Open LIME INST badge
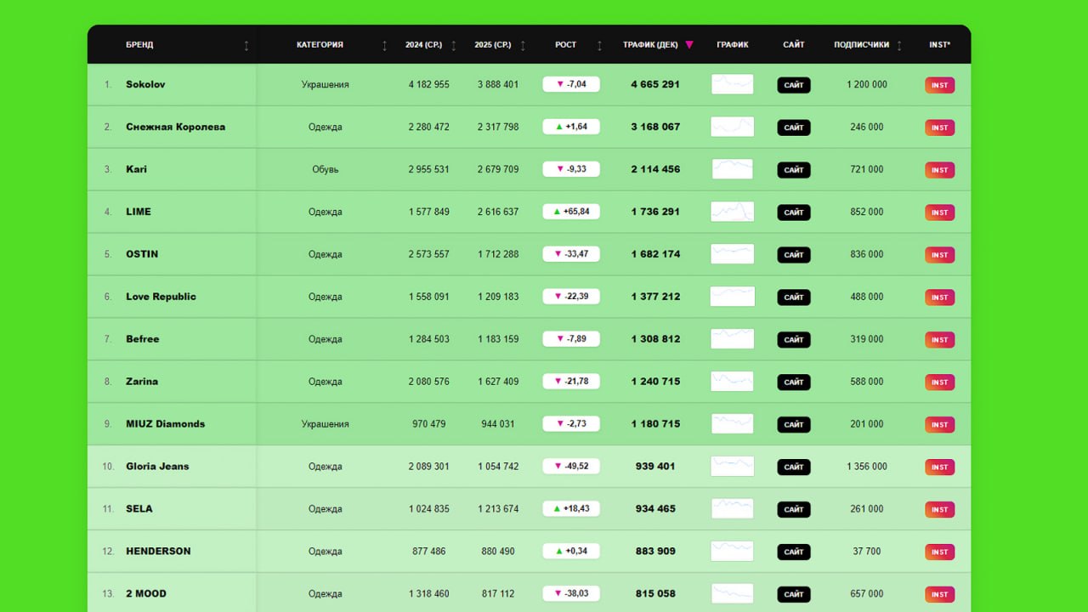Image resolution: width=1088 pixels, height=612 pixels. 939,212
